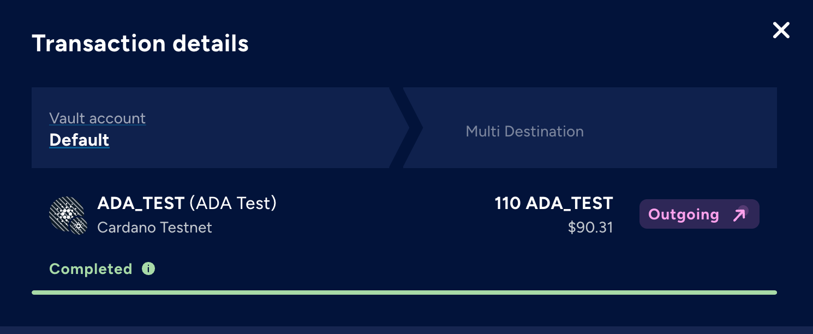This screenshot has height=334, width=813.
Task: Click the Outgoing badge's rounded background
Action: click(699, 214)
